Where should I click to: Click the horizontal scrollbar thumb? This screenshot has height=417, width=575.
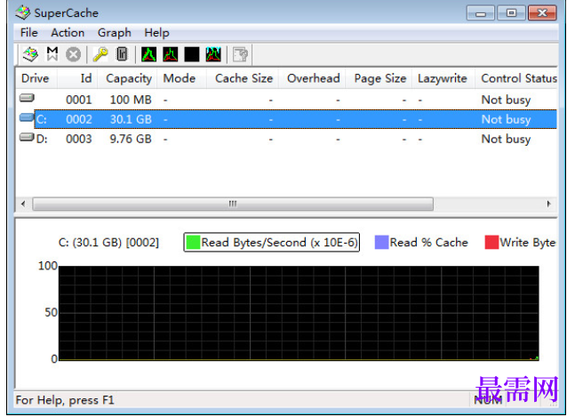click(233, 204)
